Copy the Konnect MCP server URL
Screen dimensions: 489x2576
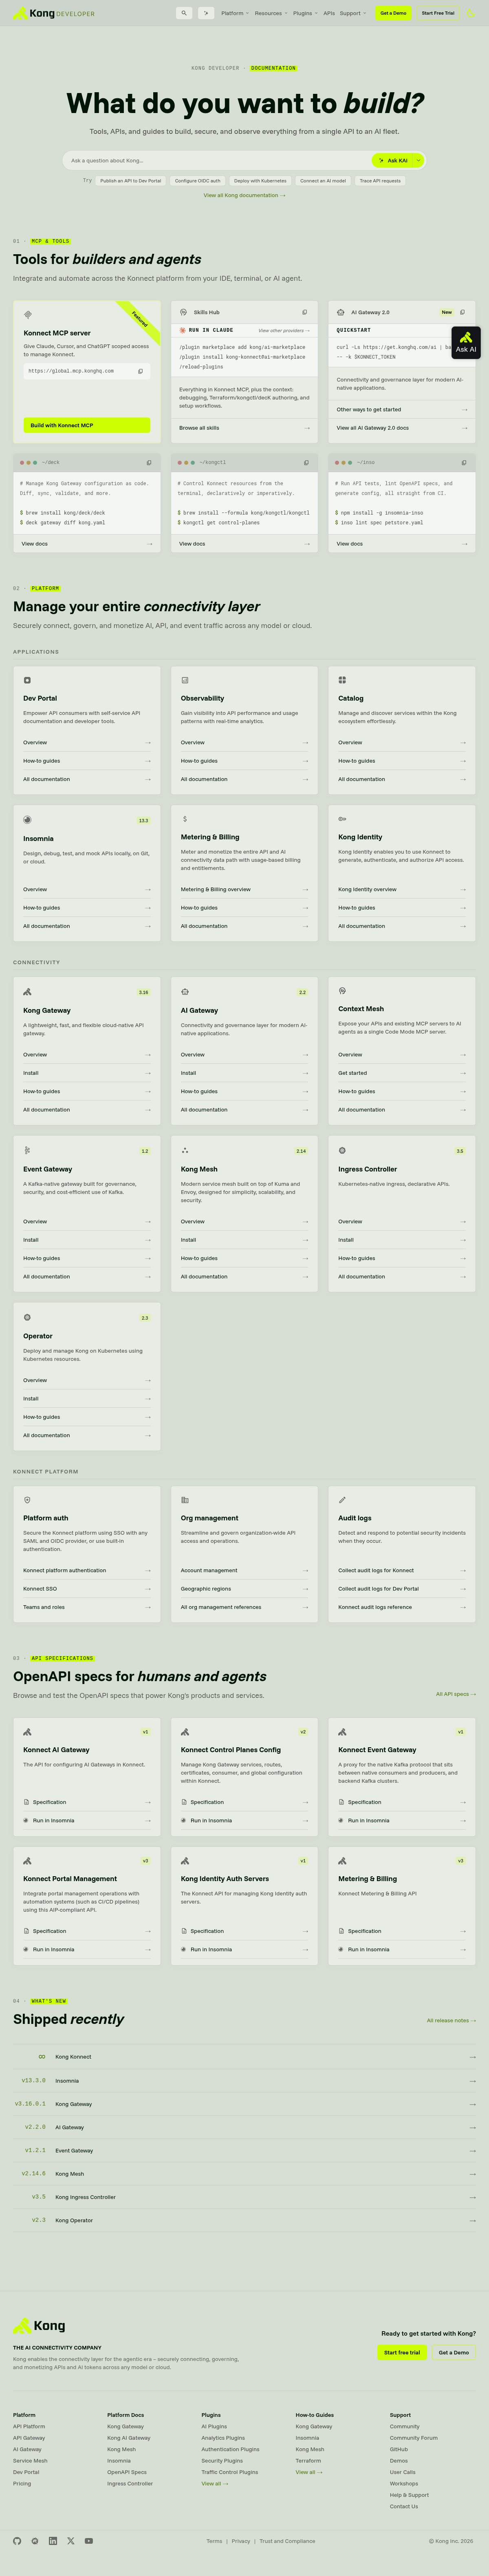(140, 371)
